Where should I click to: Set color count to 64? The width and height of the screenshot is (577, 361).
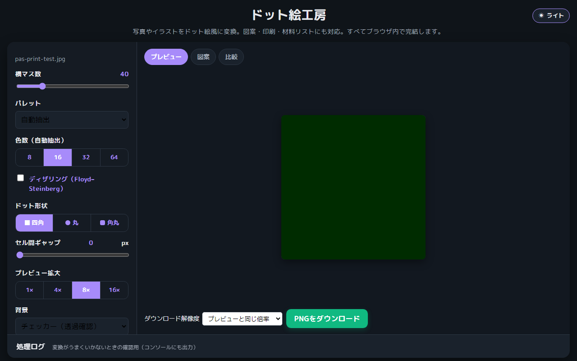[x=114, y=157]
